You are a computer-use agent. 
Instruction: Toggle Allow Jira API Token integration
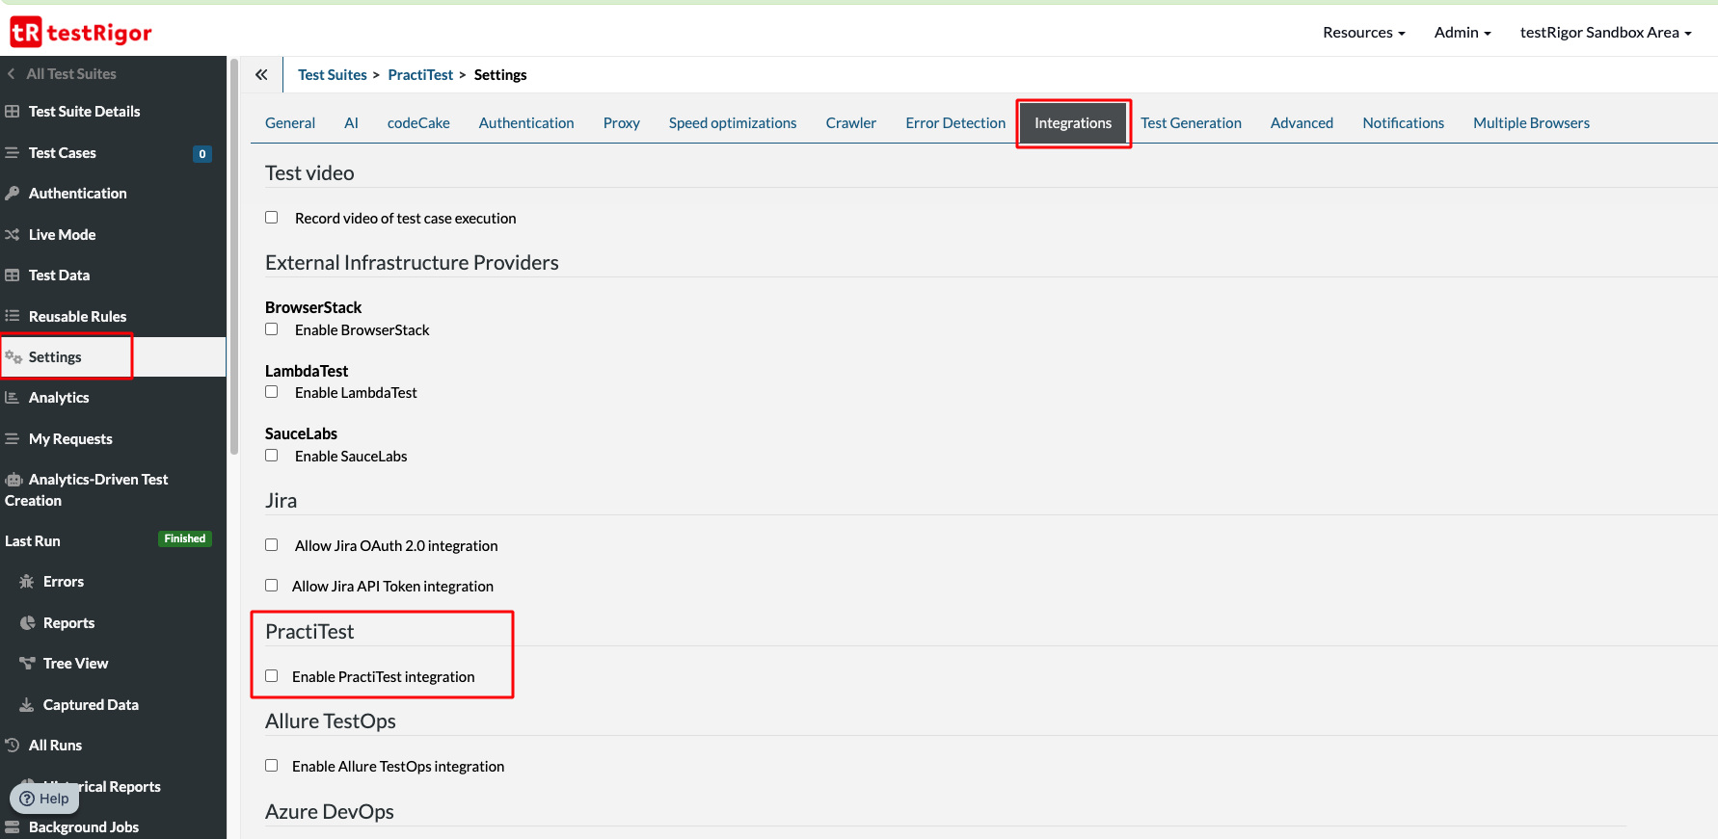click(x=272, y=586)
